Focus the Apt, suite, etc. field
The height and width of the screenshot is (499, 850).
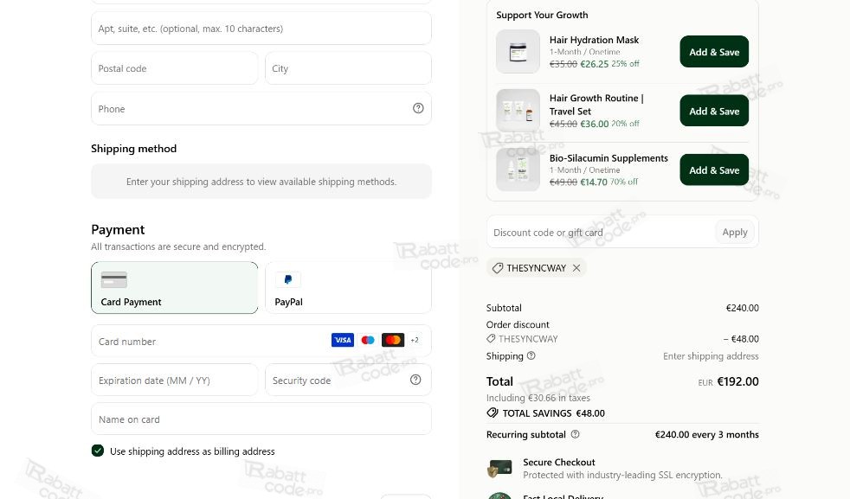[261, 29]
